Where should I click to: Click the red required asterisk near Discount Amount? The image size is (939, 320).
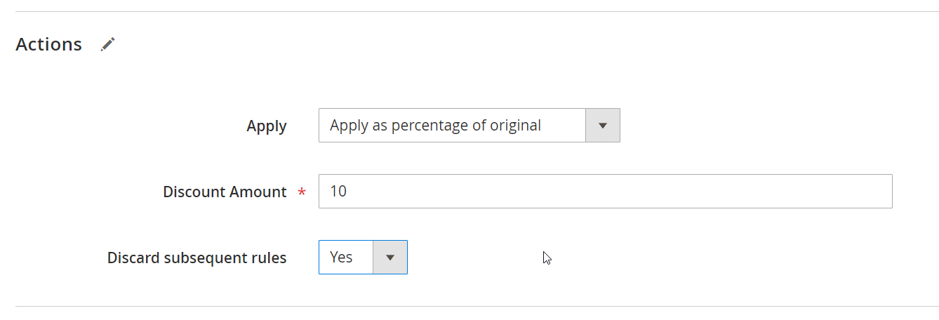(302, 193)
